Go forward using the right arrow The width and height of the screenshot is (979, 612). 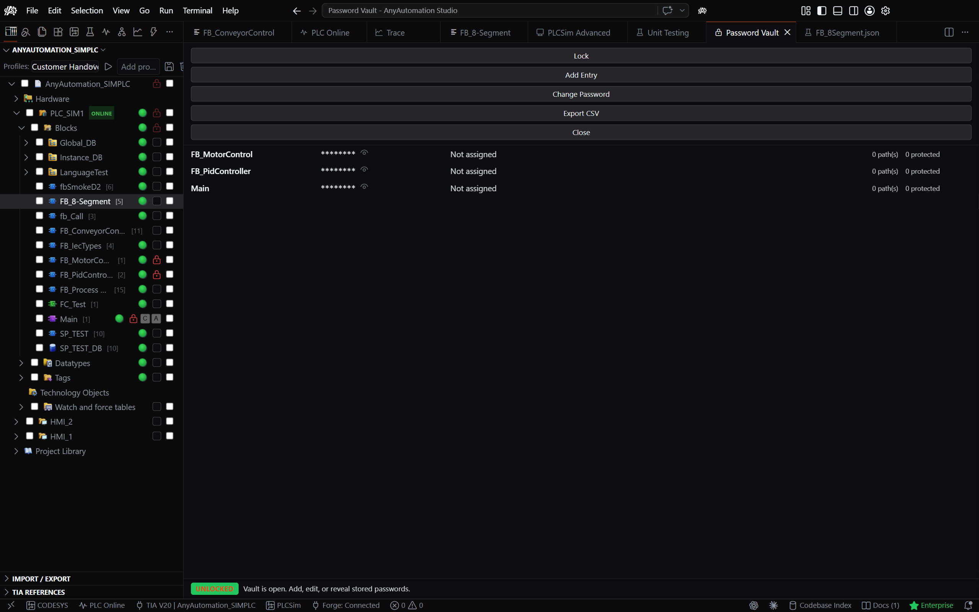pyautogui.click(x=313, y=11)
